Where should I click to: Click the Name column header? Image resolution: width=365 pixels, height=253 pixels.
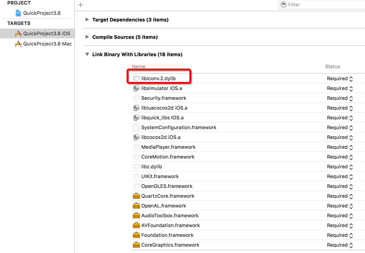[x=139, y=66]
